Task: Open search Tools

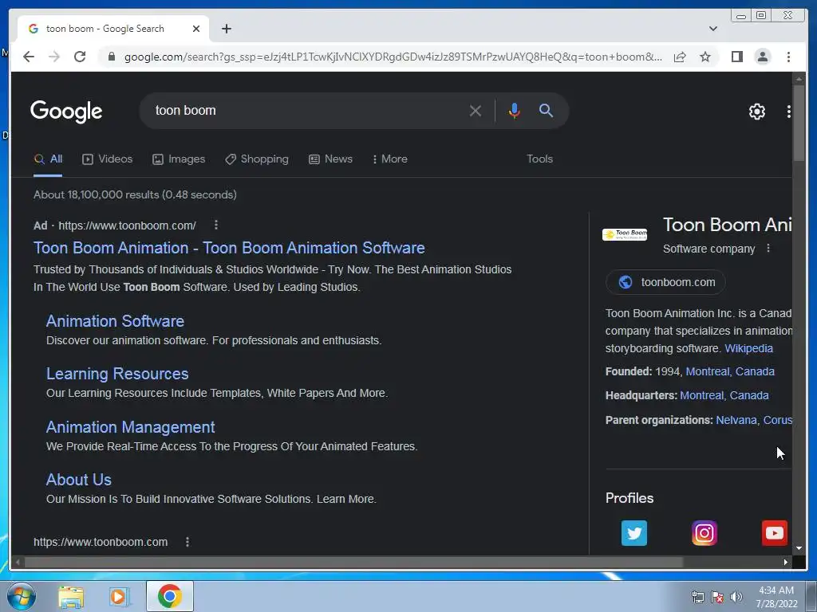Action: coord(539,159)
